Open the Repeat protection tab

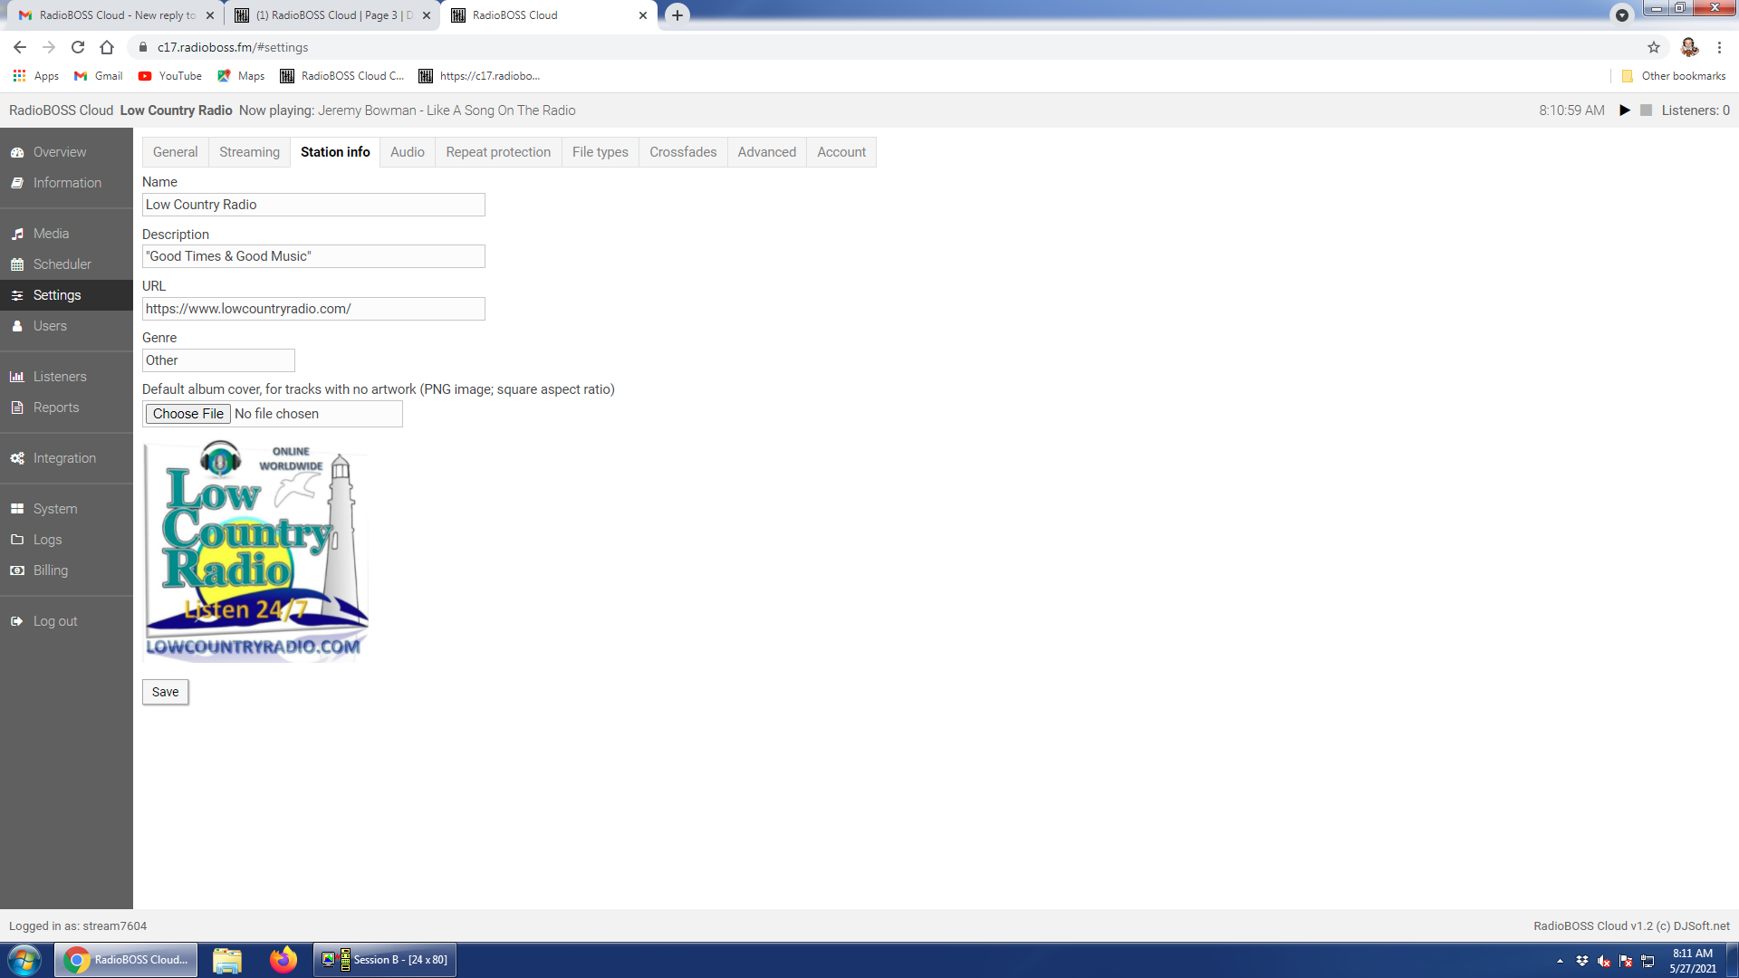click(x=498, y=152)
